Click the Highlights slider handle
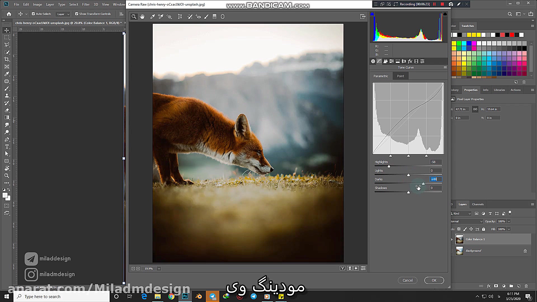Screen dimensions: 537x302 (389, 166)
